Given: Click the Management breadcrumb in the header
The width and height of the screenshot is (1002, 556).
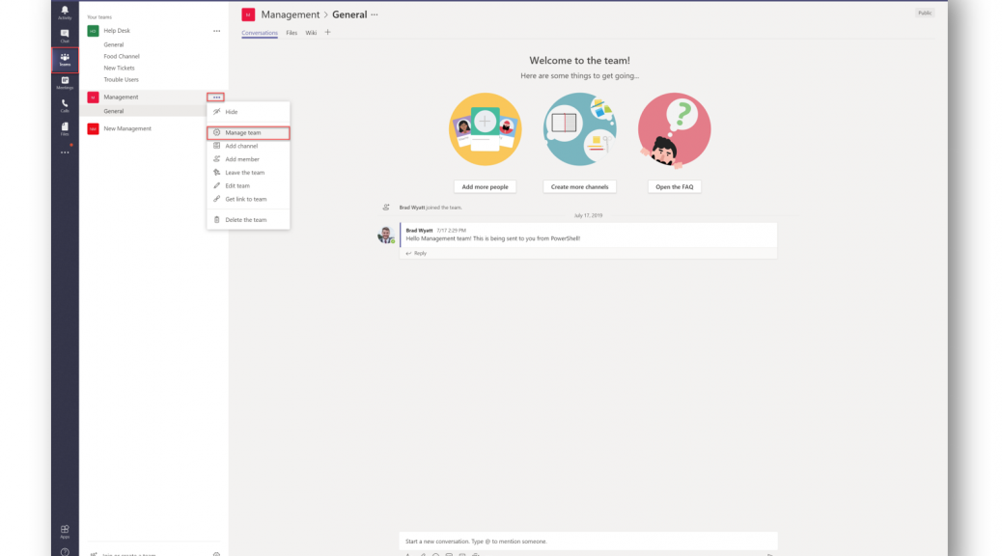Looking at the screenshot, I should [291, 14].
